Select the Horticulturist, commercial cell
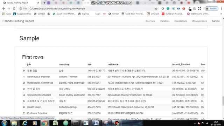This screenshot has height=126, width=224. pos(40,83)
